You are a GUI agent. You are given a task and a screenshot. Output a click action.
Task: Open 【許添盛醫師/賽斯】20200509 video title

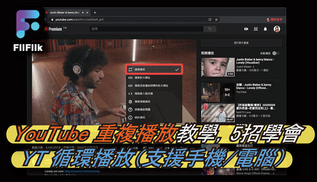pyautogui.click(x=256, y=107)
